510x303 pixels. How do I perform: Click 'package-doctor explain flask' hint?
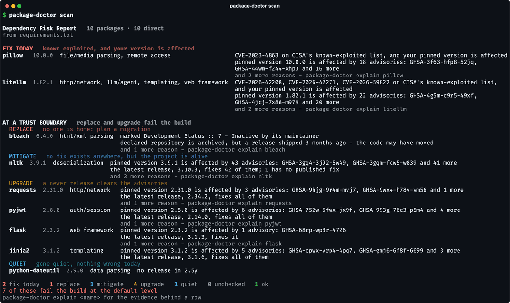235,244
